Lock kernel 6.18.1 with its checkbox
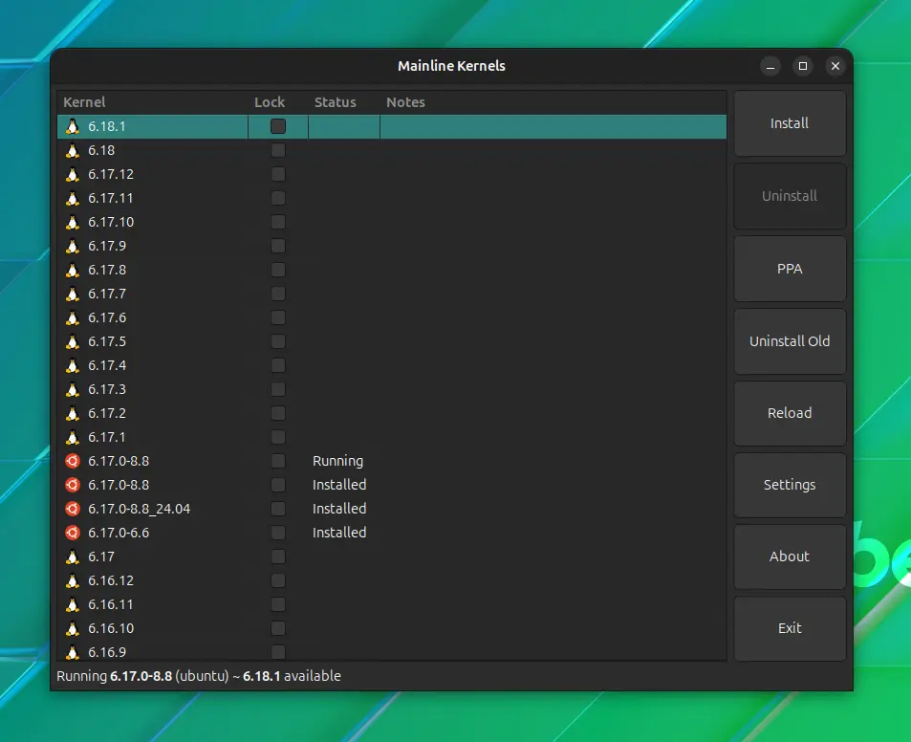The height and width of the screenshot is (742, 911). tap(277, 125)
